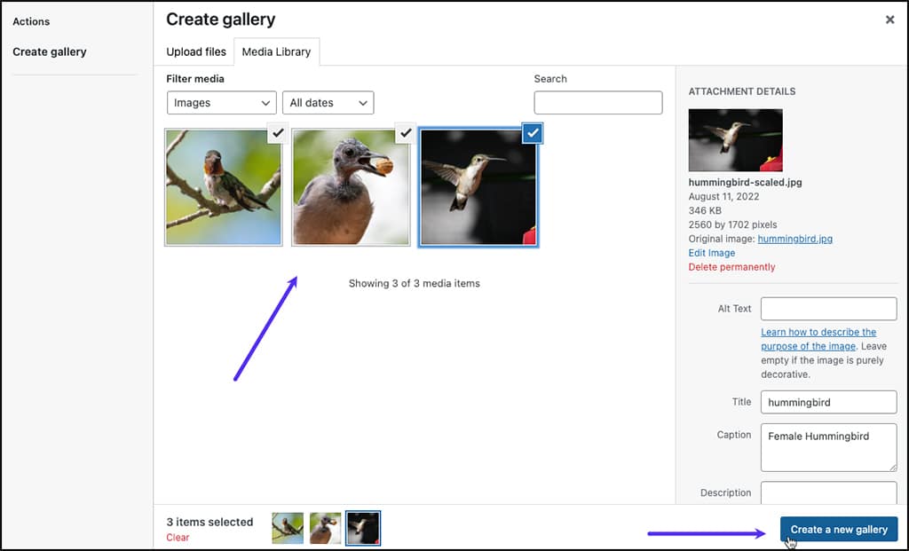
Task: Select the Media Library tab
Action: point(276,51)
